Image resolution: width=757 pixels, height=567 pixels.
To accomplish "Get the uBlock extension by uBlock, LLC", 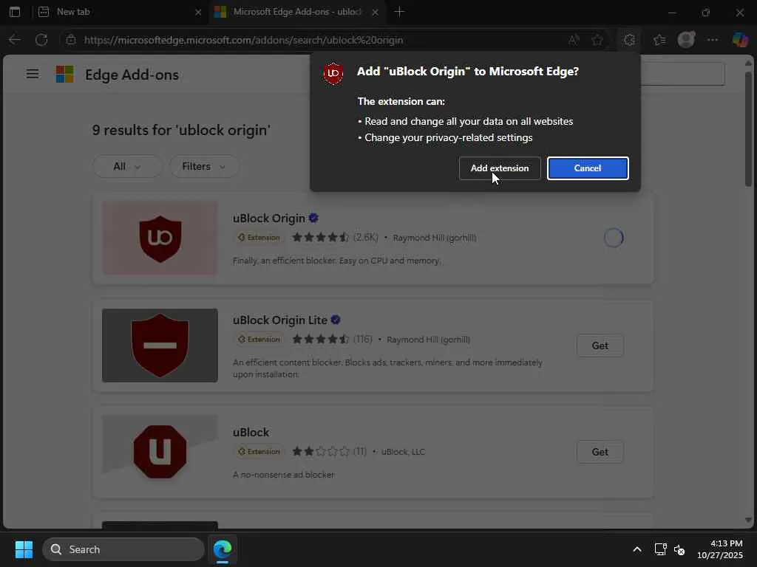I will [600, 453].
